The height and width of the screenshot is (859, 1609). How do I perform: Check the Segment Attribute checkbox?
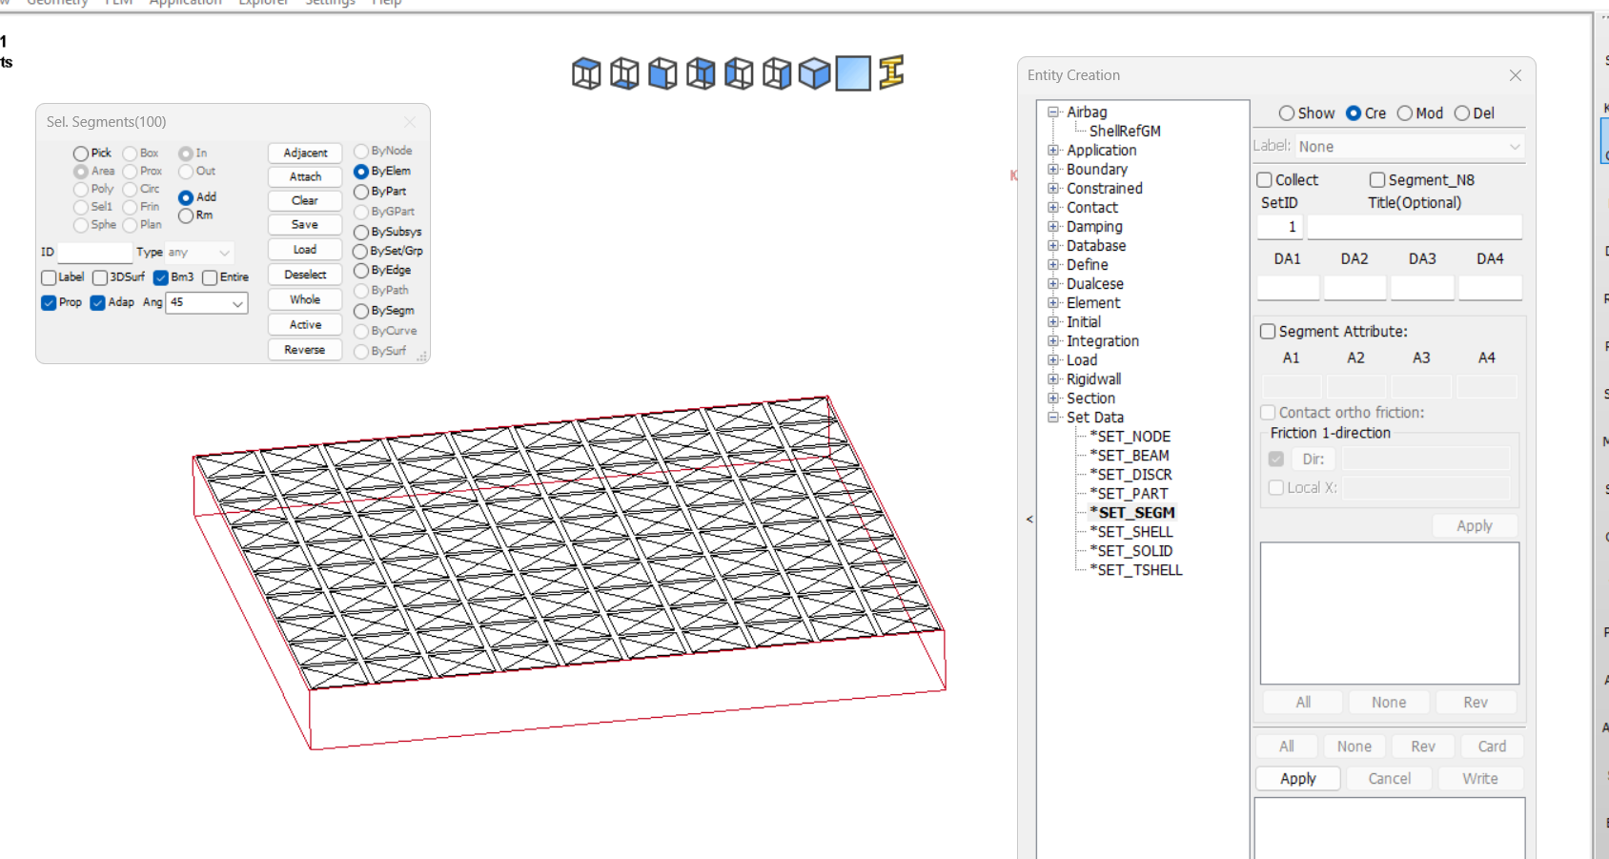(1268, 332)
